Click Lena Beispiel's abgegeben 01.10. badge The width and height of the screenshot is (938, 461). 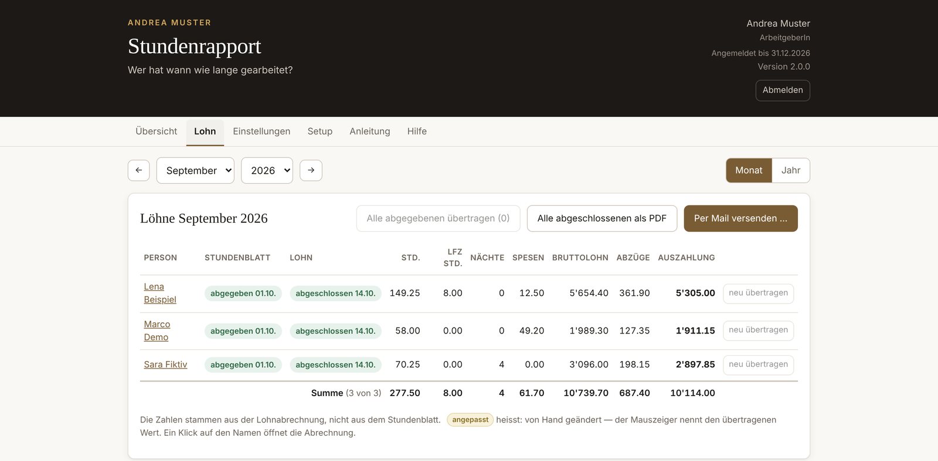pyautogui.click(x=243, y=294)
